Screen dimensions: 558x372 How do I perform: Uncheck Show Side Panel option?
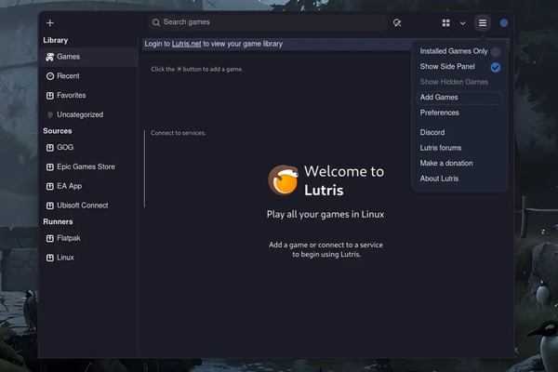coord(459,67)
